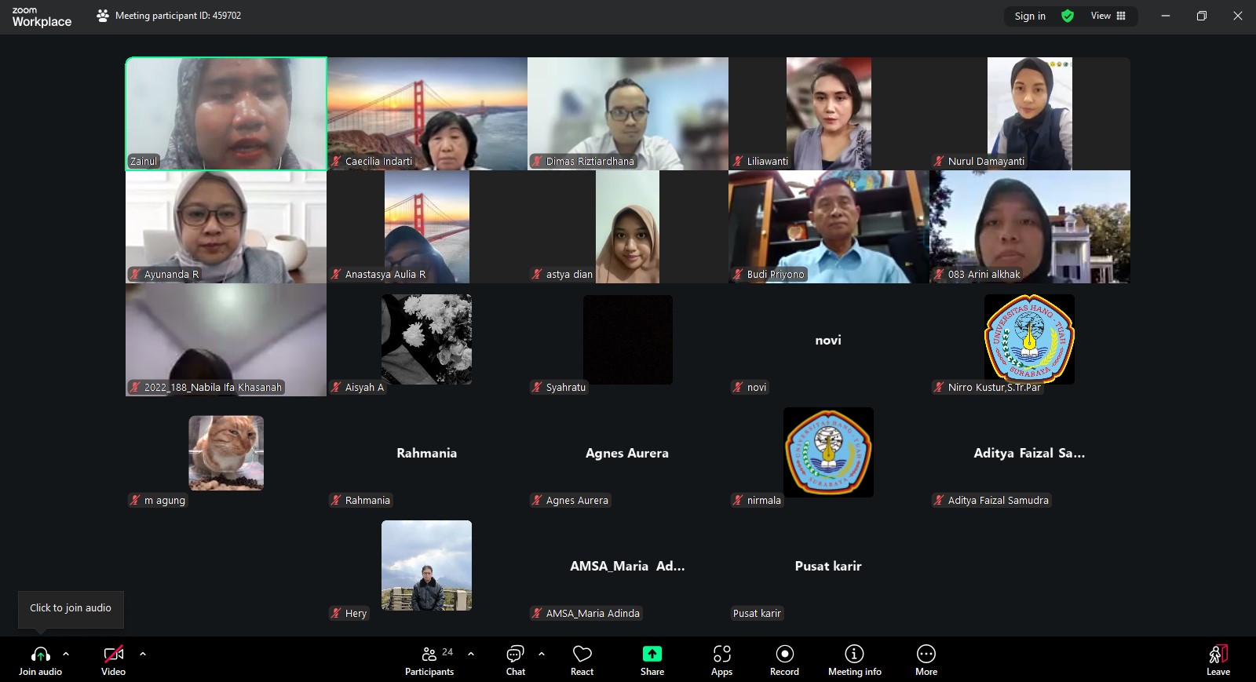Expand the Chat options arrow
The height and width of the screenshot is (682, 1256).
pyautogui.click(x=542, y=653)
